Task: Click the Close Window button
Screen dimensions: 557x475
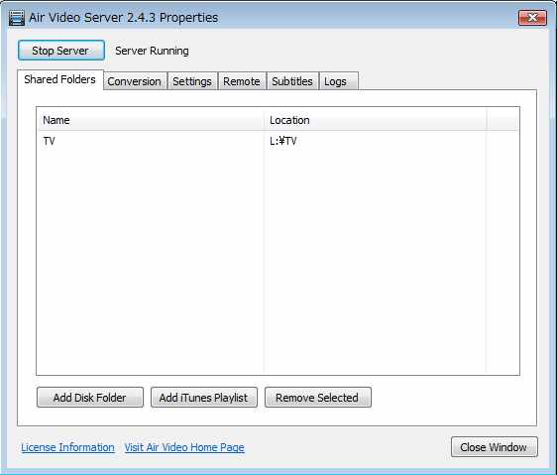Action: point(495,447)
